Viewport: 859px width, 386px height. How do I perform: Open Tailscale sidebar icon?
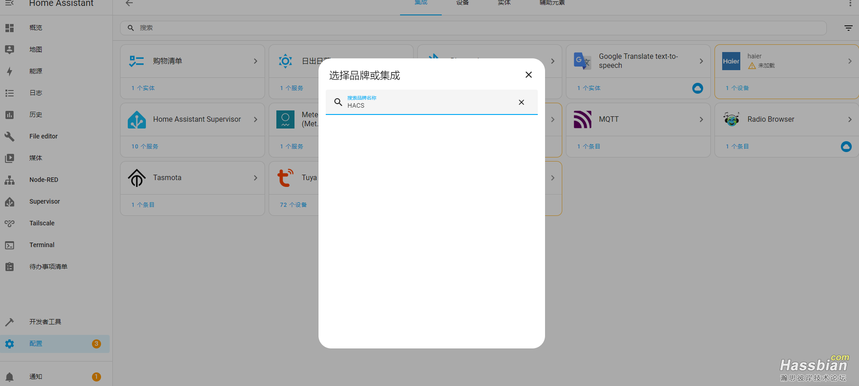tap(10, 224)
